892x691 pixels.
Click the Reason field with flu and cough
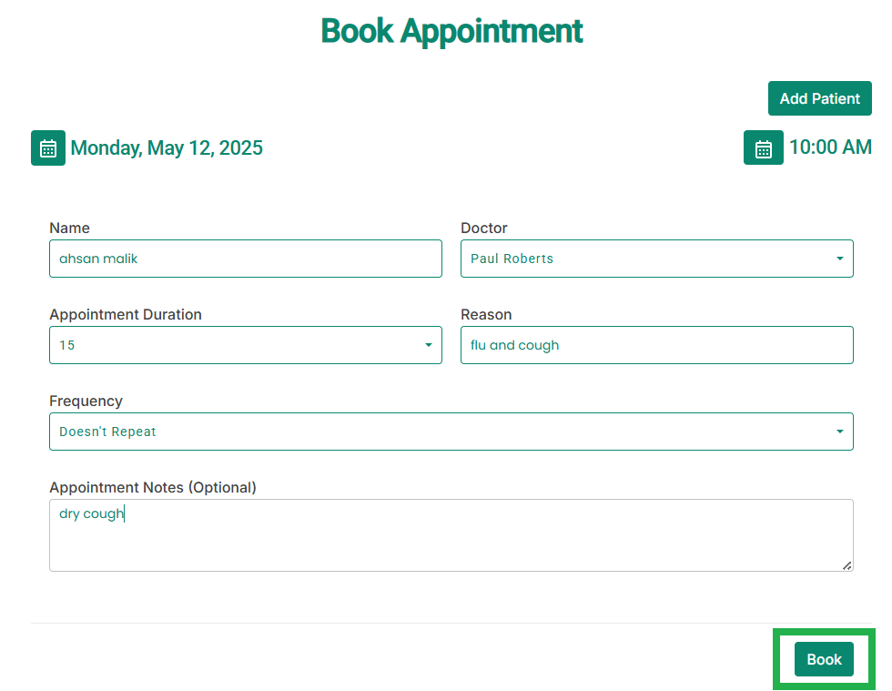click(x=657, y=345)
